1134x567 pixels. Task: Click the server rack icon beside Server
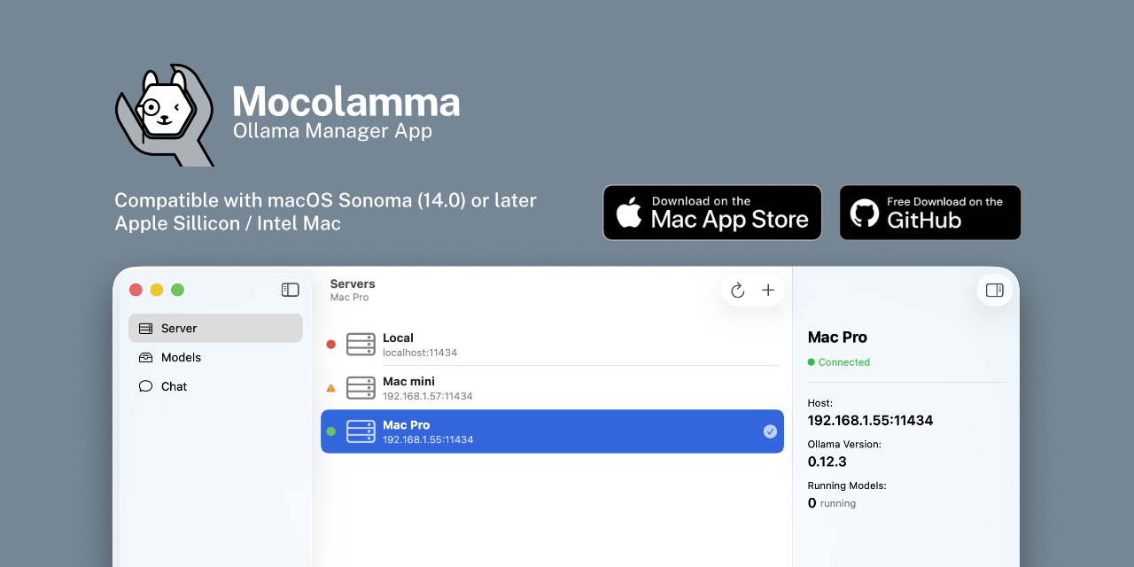146,328
